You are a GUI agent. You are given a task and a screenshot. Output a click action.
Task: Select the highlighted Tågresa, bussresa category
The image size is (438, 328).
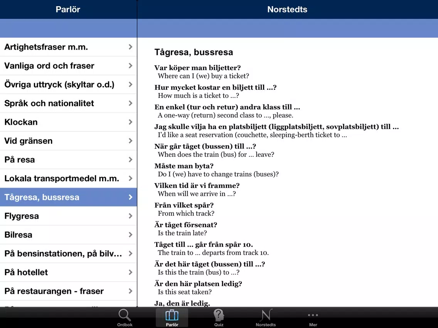pyautogui.click(x=69, y=197)
